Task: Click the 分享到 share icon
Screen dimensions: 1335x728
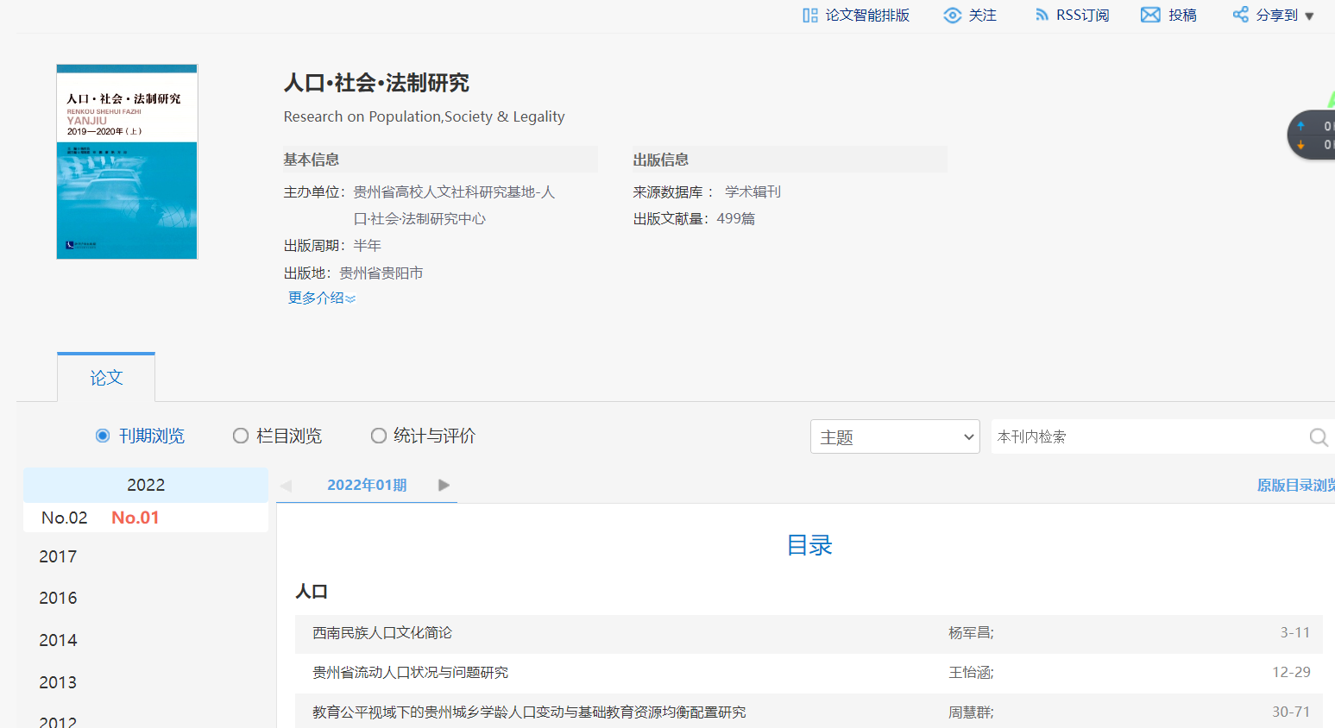Action: click(1240, 16)
